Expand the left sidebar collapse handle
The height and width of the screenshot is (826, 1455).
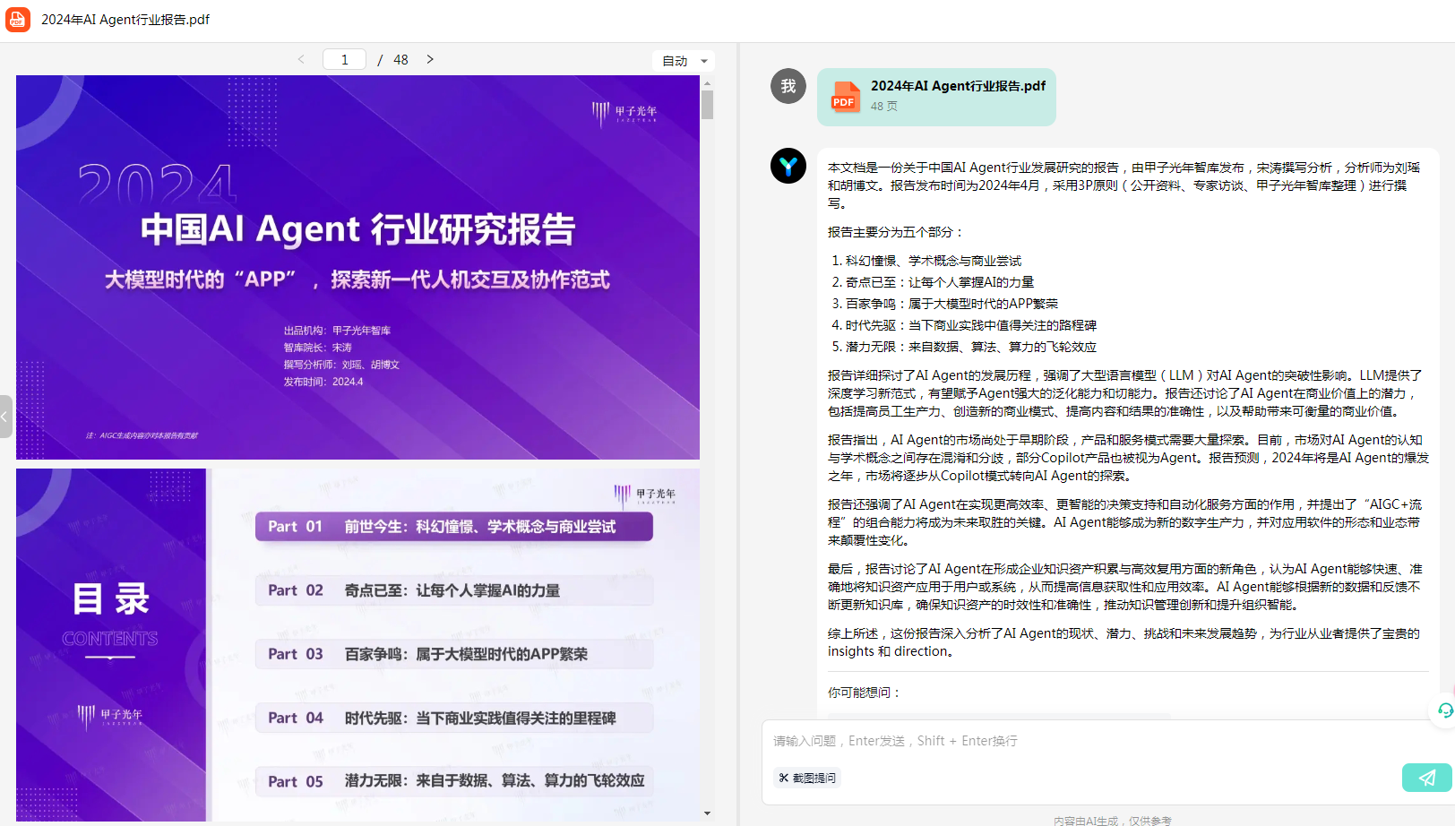click(x=5, y=417)
